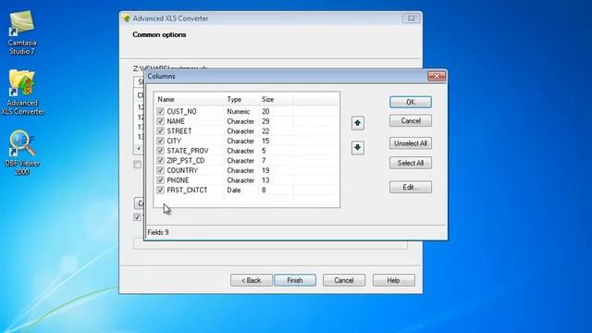Select the NAME field row

(247, 121)
